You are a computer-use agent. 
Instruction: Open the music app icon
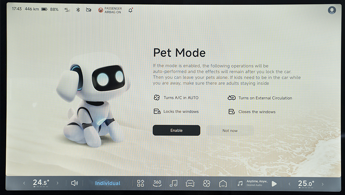174,184
